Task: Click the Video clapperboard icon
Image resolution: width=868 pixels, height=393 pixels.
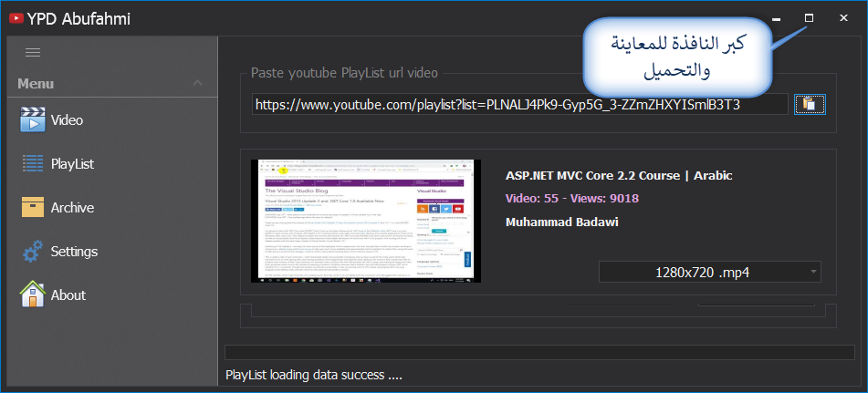Action: click(33, 119)
